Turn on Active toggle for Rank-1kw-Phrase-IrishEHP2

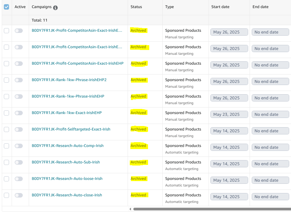[x=19, y=80]
